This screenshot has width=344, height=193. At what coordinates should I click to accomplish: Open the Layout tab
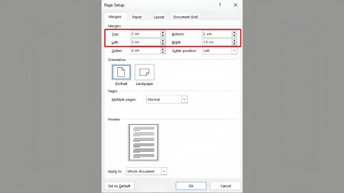click(x=159, y=17)
